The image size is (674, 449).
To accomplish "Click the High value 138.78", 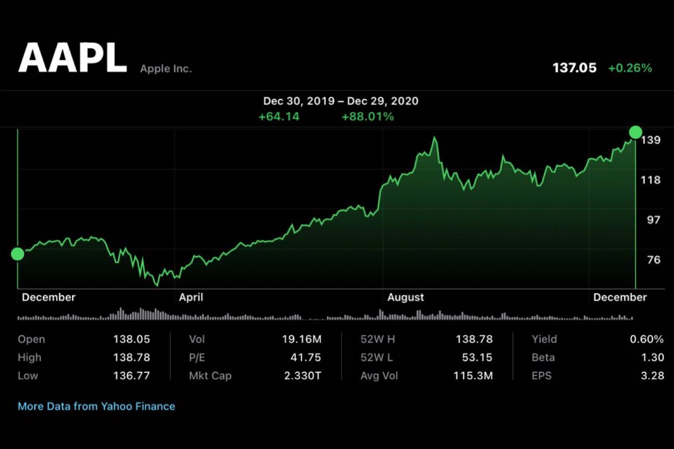I will (131, 357).
